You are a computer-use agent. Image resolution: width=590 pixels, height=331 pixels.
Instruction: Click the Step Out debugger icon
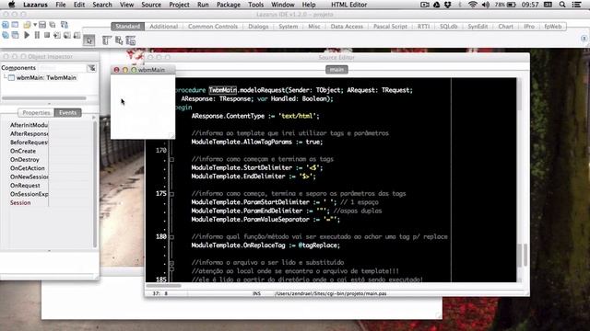point(77,35)
